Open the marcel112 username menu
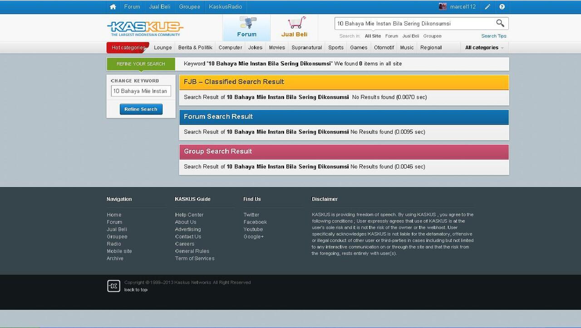This screenshot has width=581, height=328. point(463,7)
